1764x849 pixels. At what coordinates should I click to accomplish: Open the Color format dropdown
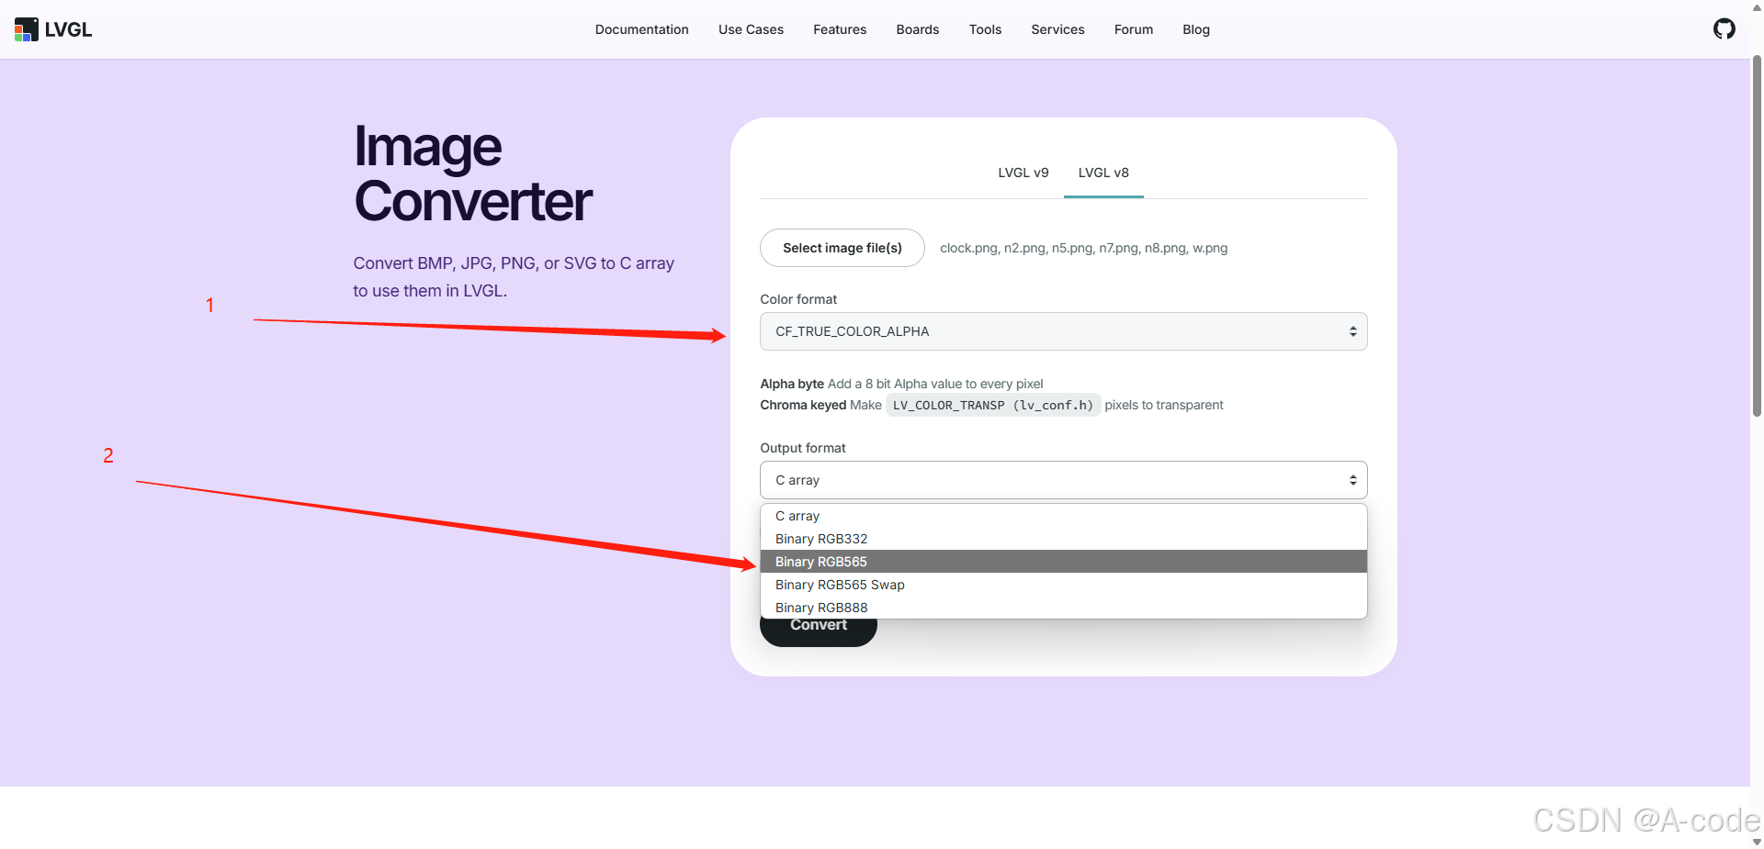pyautogui.click(x=1063, y=331)
